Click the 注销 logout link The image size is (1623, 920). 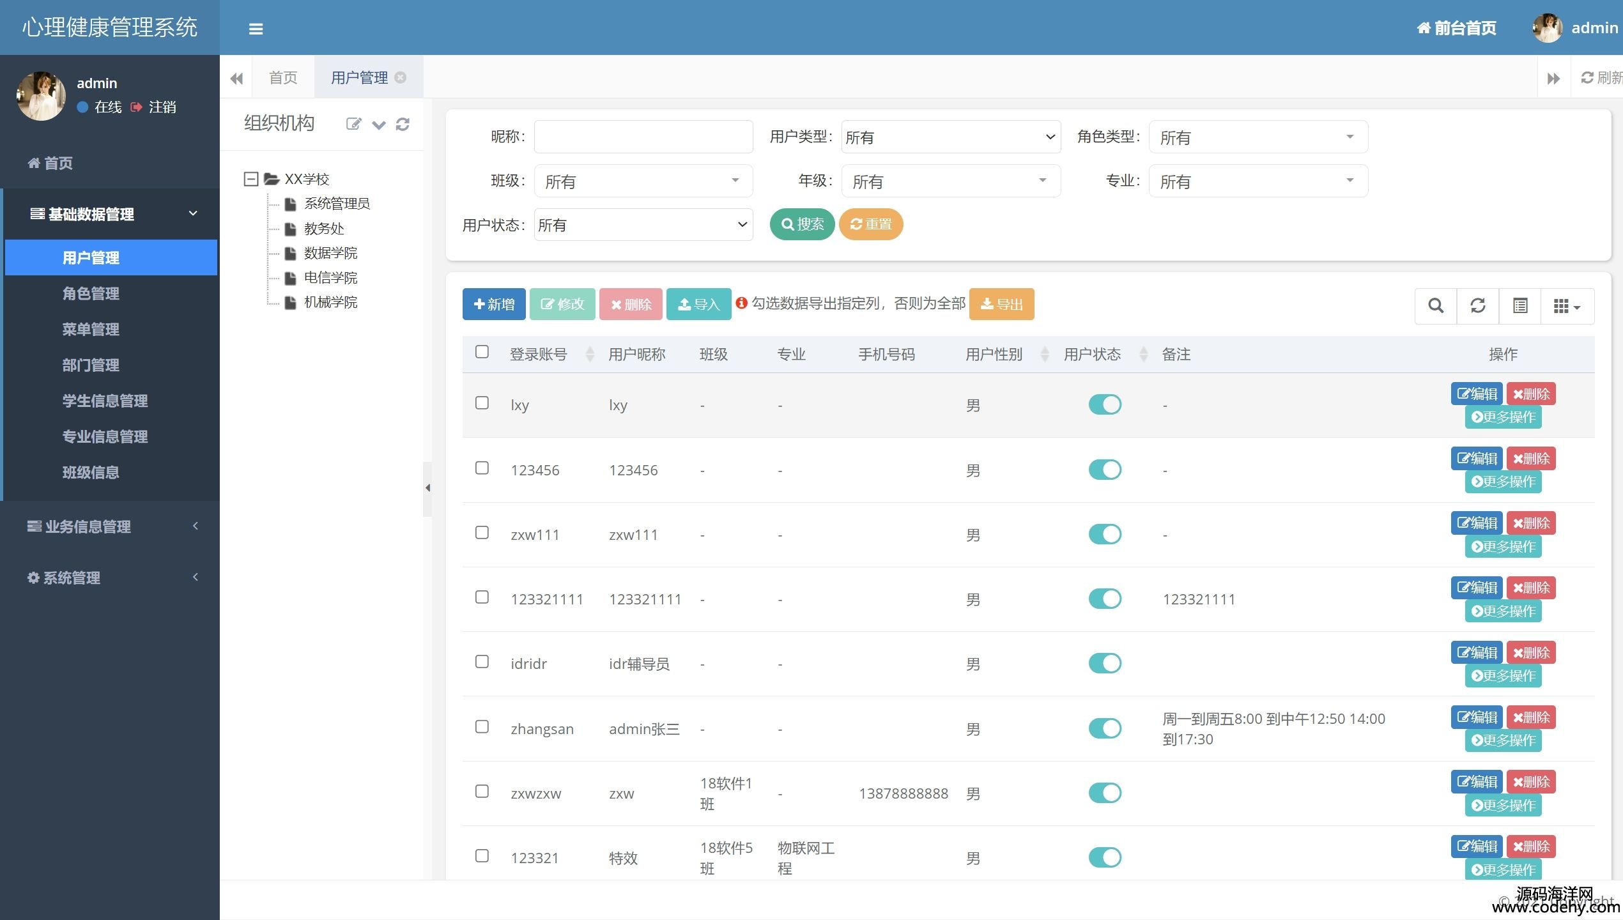tap(154, 107)
